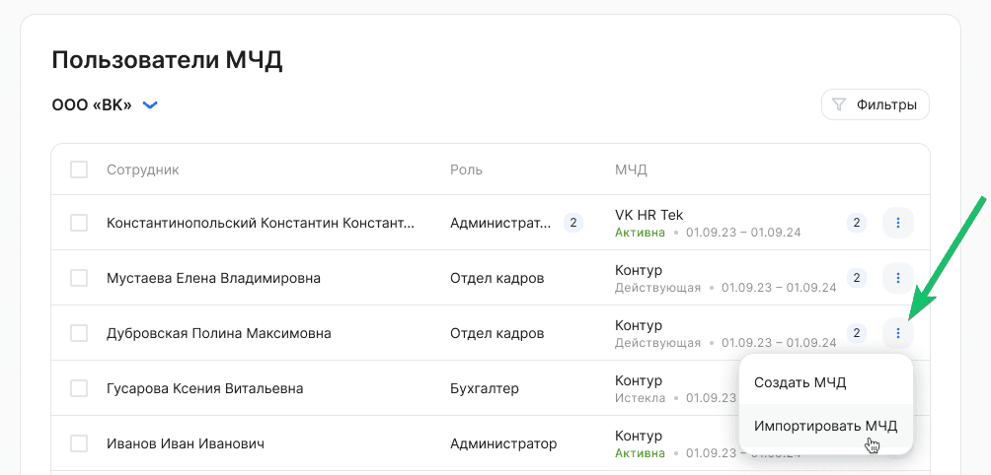Click the VK HR Tek МЧД entry
This screenshot has height=475, width=991.
point(649,215)
